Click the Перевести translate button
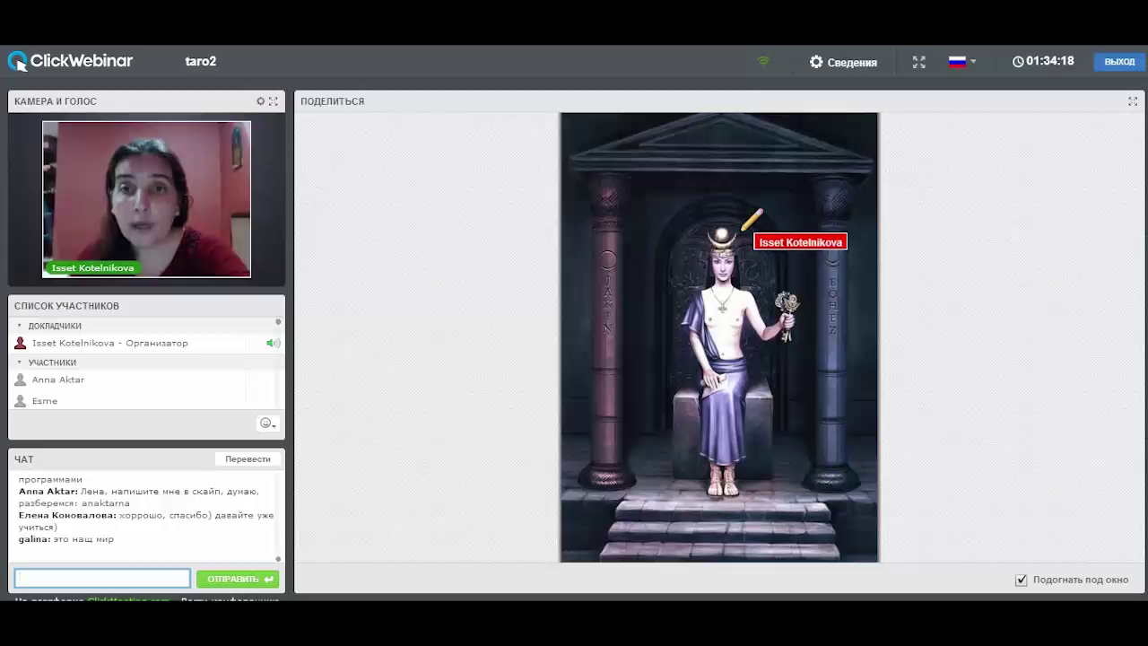 tap(248, 458)
